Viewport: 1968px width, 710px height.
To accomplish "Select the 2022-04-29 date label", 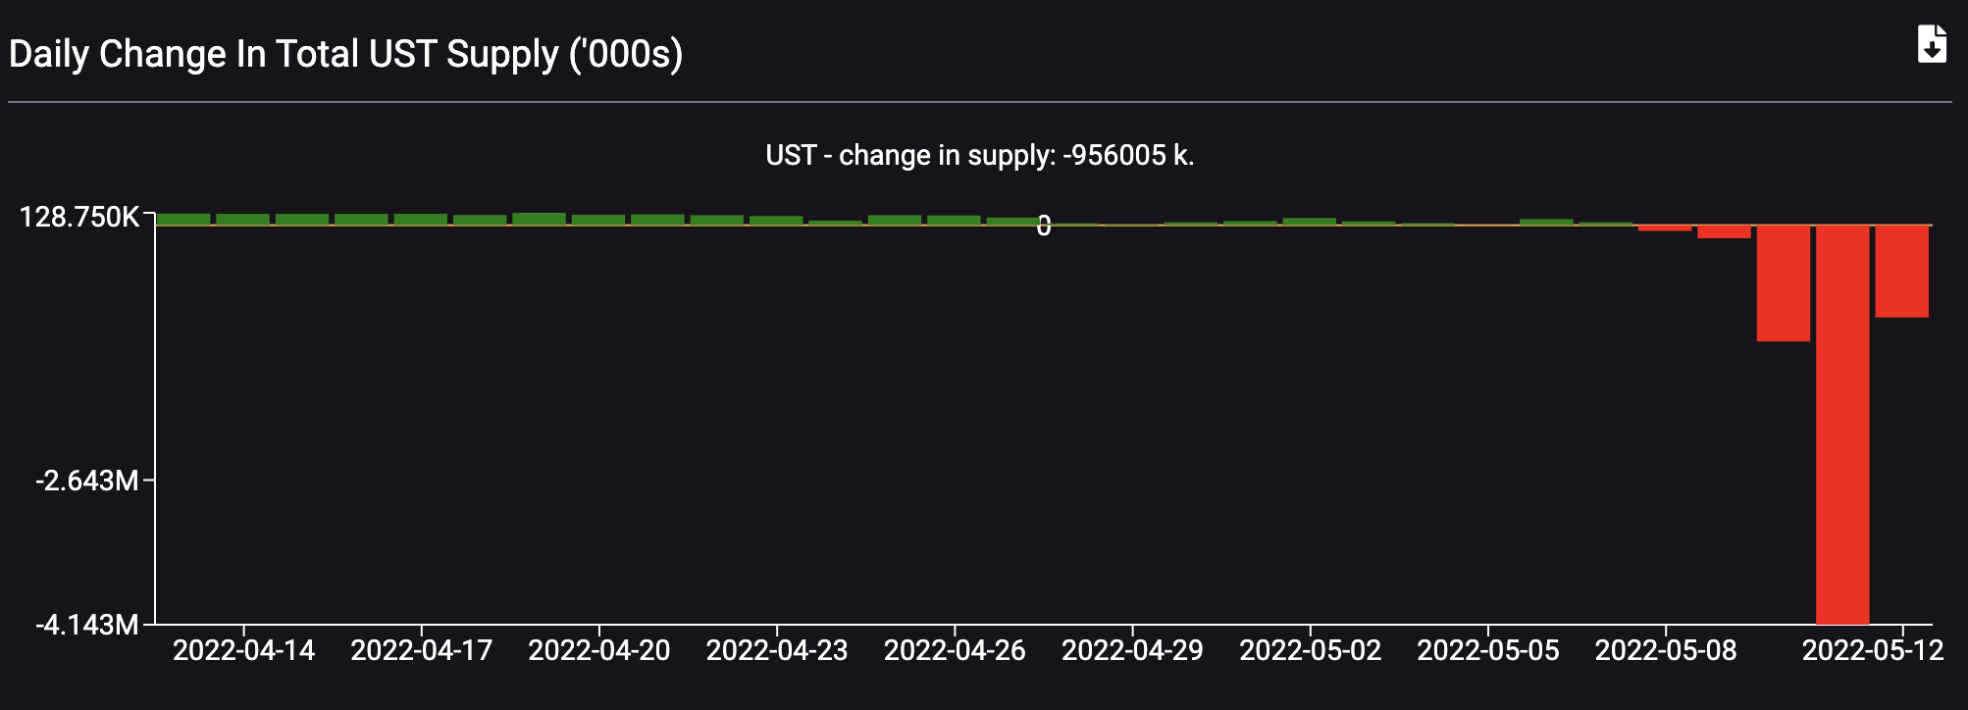I will point(1132,651).
